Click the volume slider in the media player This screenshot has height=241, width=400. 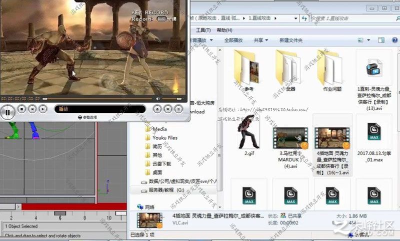click(172, 99)
